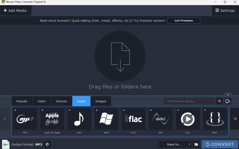
Task: Open the output folder icon
Action: (x=196, y=144)
